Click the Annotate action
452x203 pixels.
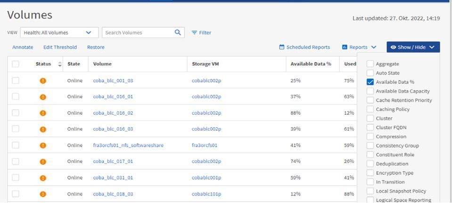[23, 47]
